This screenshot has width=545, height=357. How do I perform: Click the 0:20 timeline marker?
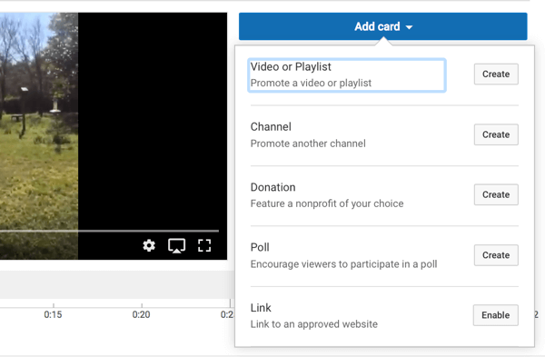pos(141,314)
